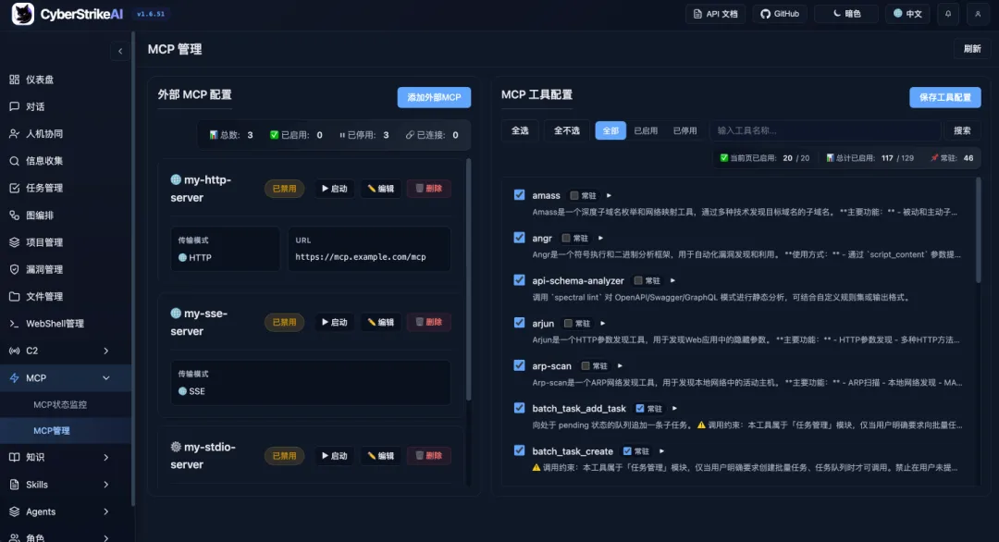Click the Skills document icon

click(x=14, y=485)
